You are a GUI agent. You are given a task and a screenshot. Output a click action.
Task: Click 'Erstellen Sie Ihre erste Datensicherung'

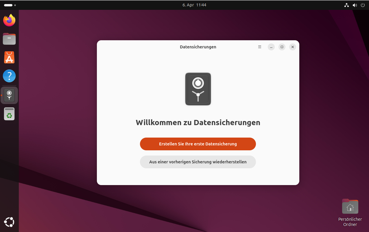(x=198, y=144)
